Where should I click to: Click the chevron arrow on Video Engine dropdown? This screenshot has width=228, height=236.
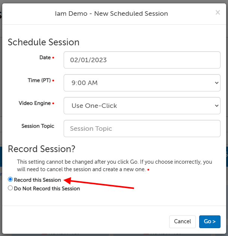click(x=216, y=106)
